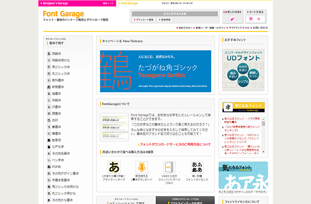This screenshot has width=311, height=204.
Task: Click the 総合トップ link in pink bar
Action: (x=108, y=4)
